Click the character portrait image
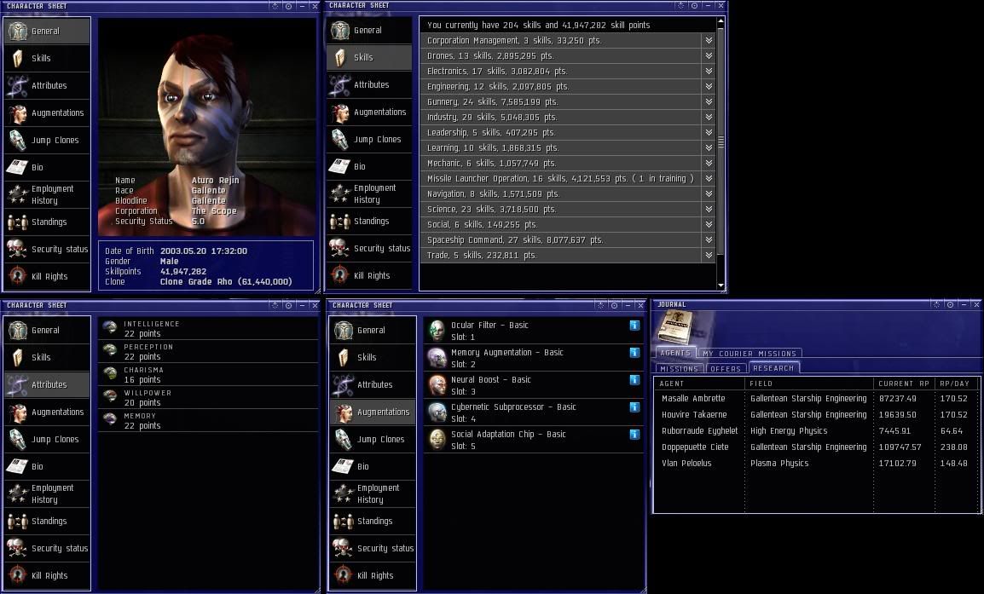984x594 pixels. (207, 127)
